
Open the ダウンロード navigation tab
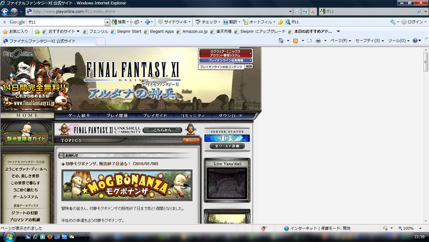231,116
